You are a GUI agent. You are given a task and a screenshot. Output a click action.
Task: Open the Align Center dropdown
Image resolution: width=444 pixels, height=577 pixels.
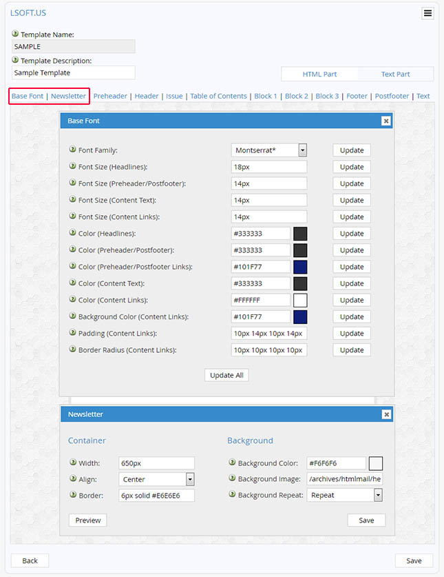point(156,479)
